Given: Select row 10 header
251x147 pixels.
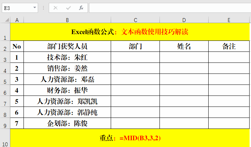Looking at the screenshot, I should [x=5, y=138].
